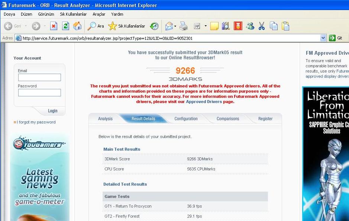
Task: Open Search (Ara) magnifier in toolbar
Action: coord(96,26)
